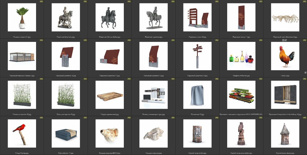The height and width of the screenshot is (155, 307).
Task: Select the wooden signpost thumbnail
Action: click(197, 56)
